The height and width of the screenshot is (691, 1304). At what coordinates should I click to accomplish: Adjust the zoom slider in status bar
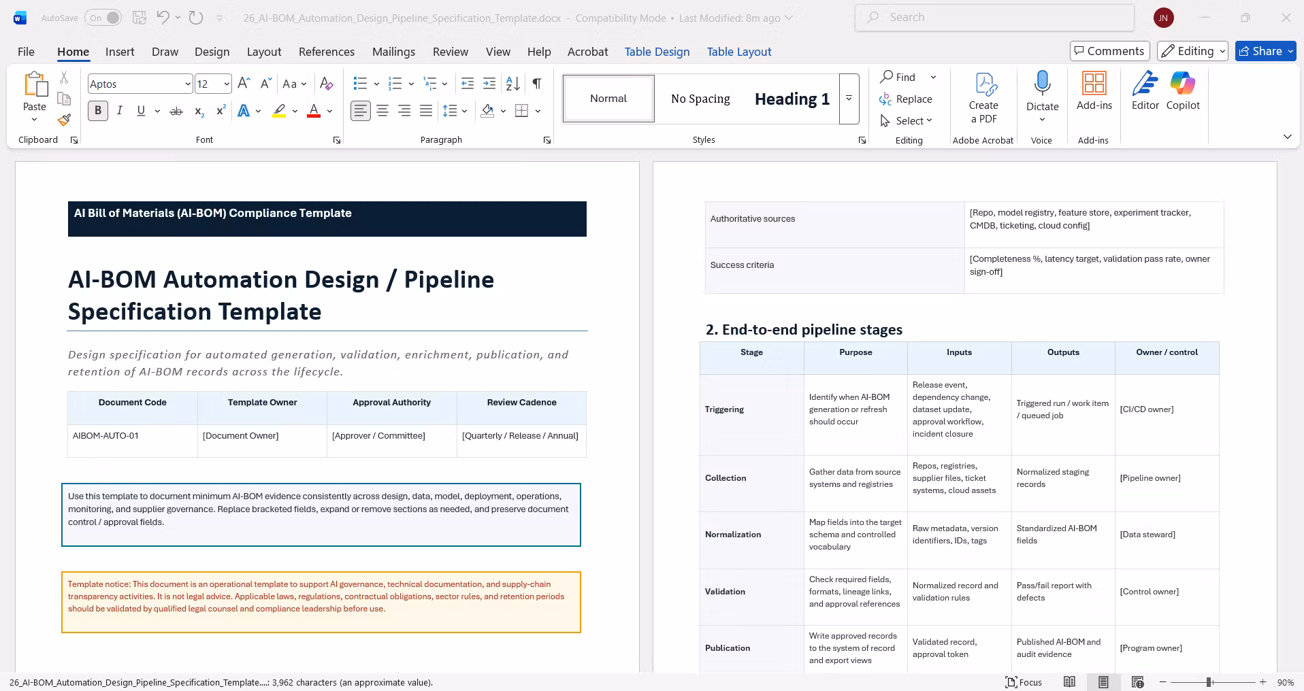pyautogui.click(x=1209, y=682)
